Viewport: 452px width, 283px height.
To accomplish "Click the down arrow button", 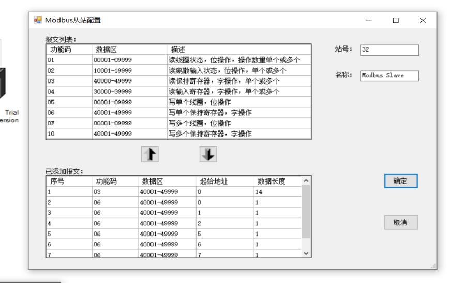I will coord(208,154).
